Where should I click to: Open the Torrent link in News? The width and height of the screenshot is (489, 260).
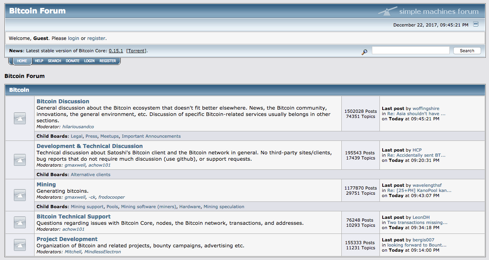(137, 51)
